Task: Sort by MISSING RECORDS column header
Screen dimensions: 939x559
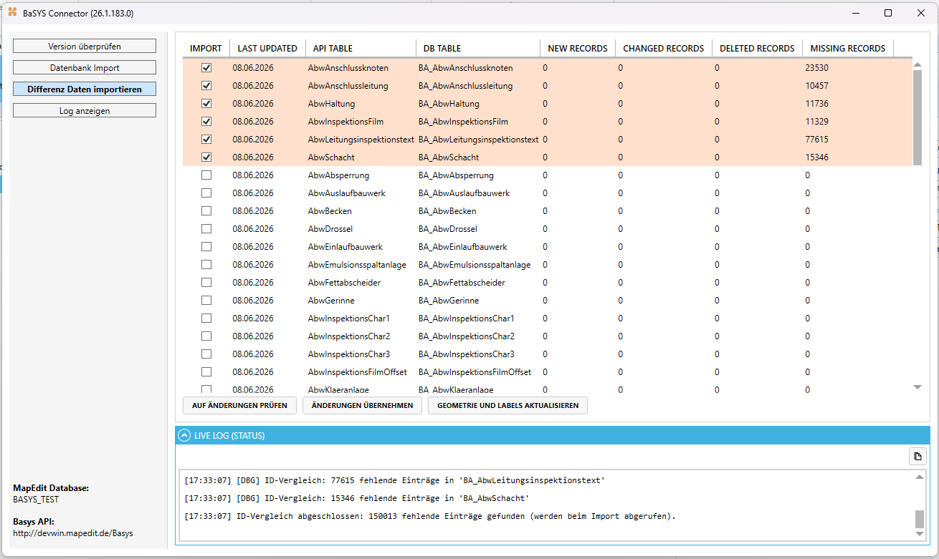Action: pos(848,48)
